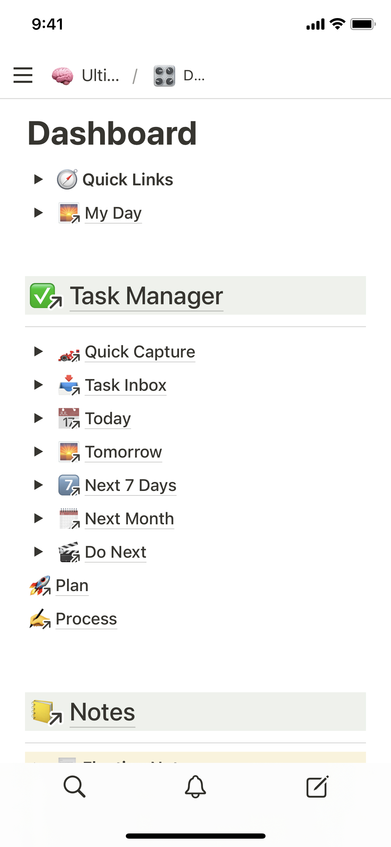Tap the compose new page icon

(317, 786)
